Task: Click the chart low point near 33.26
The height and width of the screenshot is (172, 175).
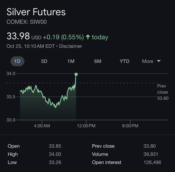Action: click(x=55, y=107)
